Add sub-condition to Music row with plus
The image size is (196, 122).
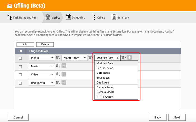point(64,66)
